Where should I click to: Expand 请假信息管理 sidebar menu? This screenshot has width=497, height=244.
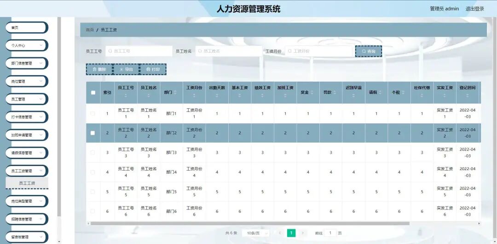[x=27, y=153]
